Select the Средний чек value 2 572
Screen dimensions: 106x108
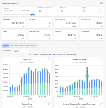click(x=47, y=35)
